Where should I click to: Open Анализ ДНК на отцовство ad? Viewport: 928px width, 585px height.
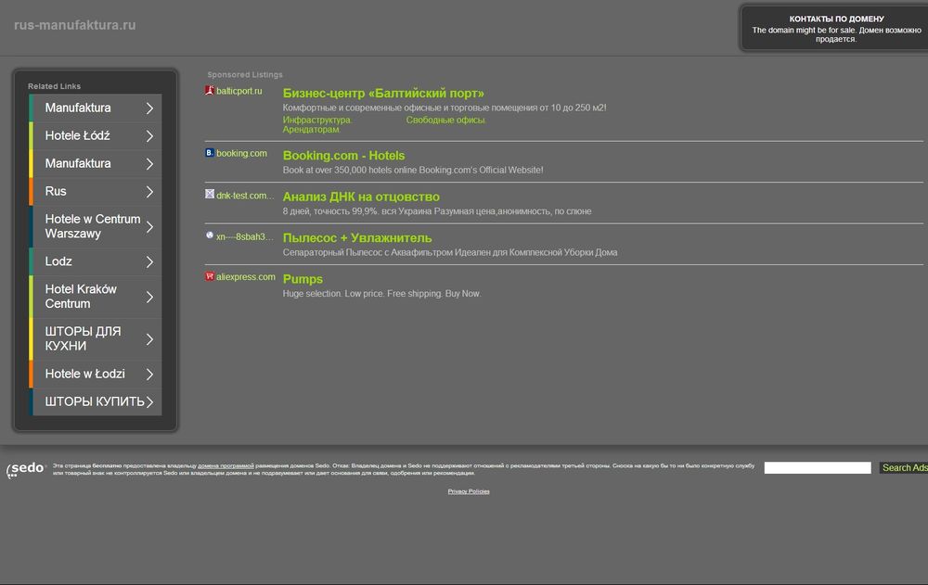tap(361, 197)
